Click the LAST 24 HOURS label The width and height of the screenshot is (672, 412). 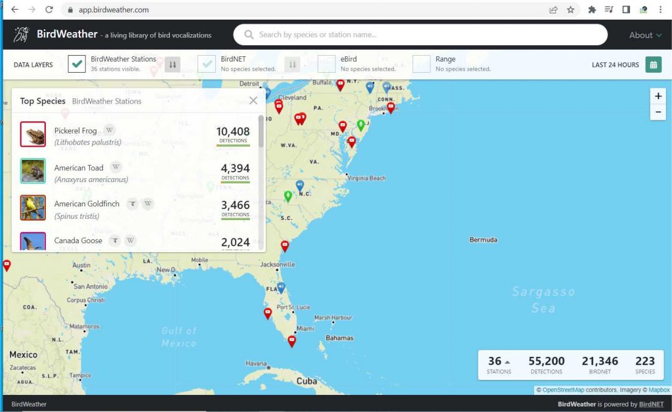(615, 65)
